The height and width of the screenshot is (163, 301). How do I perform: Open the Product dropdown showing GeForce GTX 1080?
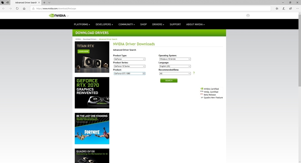click(129, 73)
